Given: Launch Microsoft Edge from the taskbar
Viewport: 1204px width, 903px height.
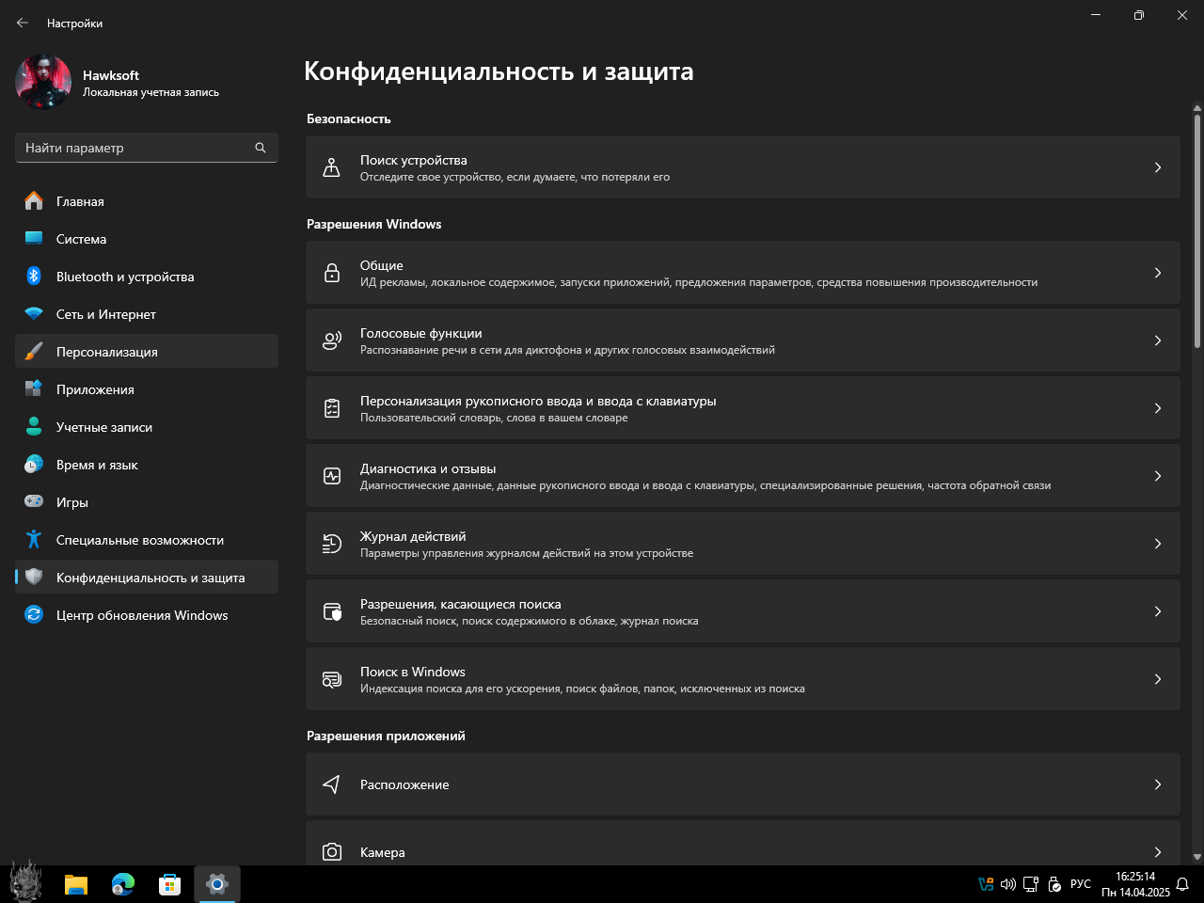Looking at the screenshot, I should coord(123,884).
